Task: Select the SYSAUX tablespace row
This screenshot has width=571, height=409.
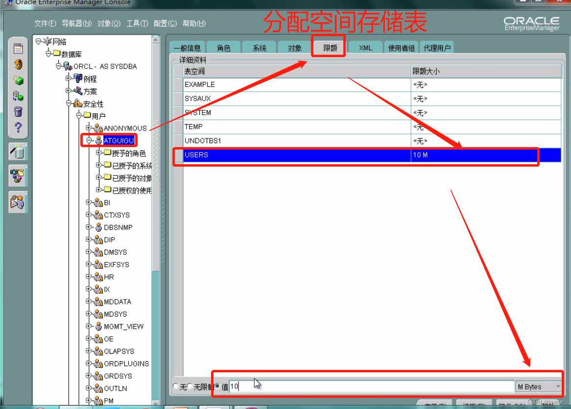Action: click(367, 99)
